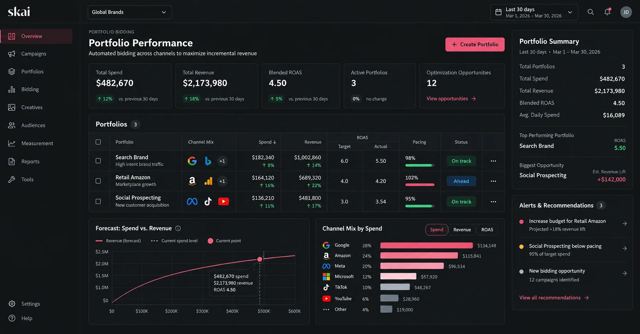Sort by Spend column header
Image resolution: width=640 pixels, height=334 pixels.
click(x=267, y=142)
